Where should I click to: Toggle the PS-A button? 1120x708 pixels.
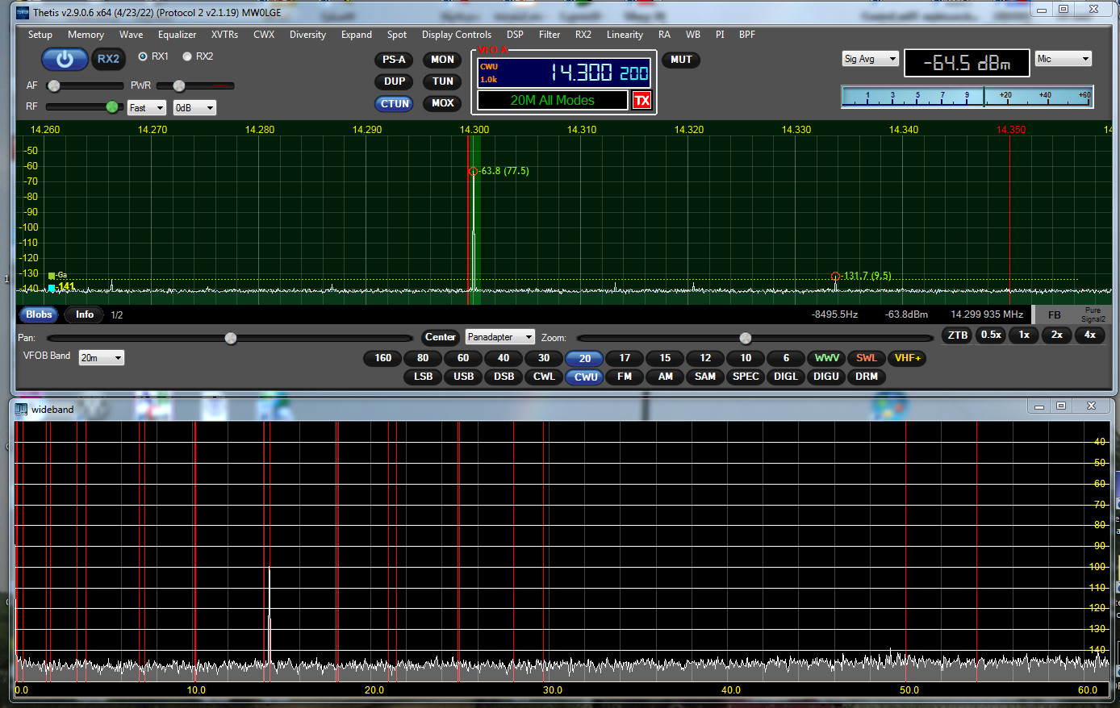pos(394,60)
